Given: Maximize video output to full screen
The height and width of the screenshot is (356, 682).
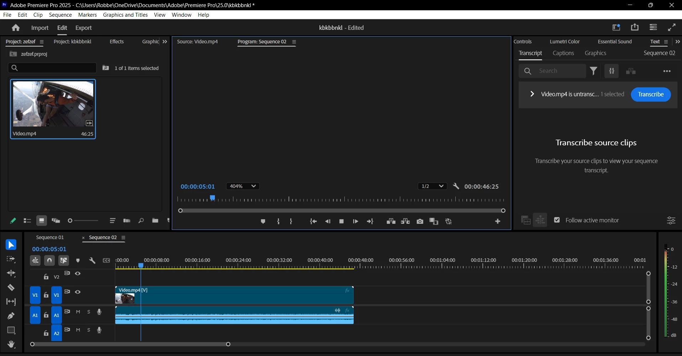Looking at the screenshot, I should point(672,27).
